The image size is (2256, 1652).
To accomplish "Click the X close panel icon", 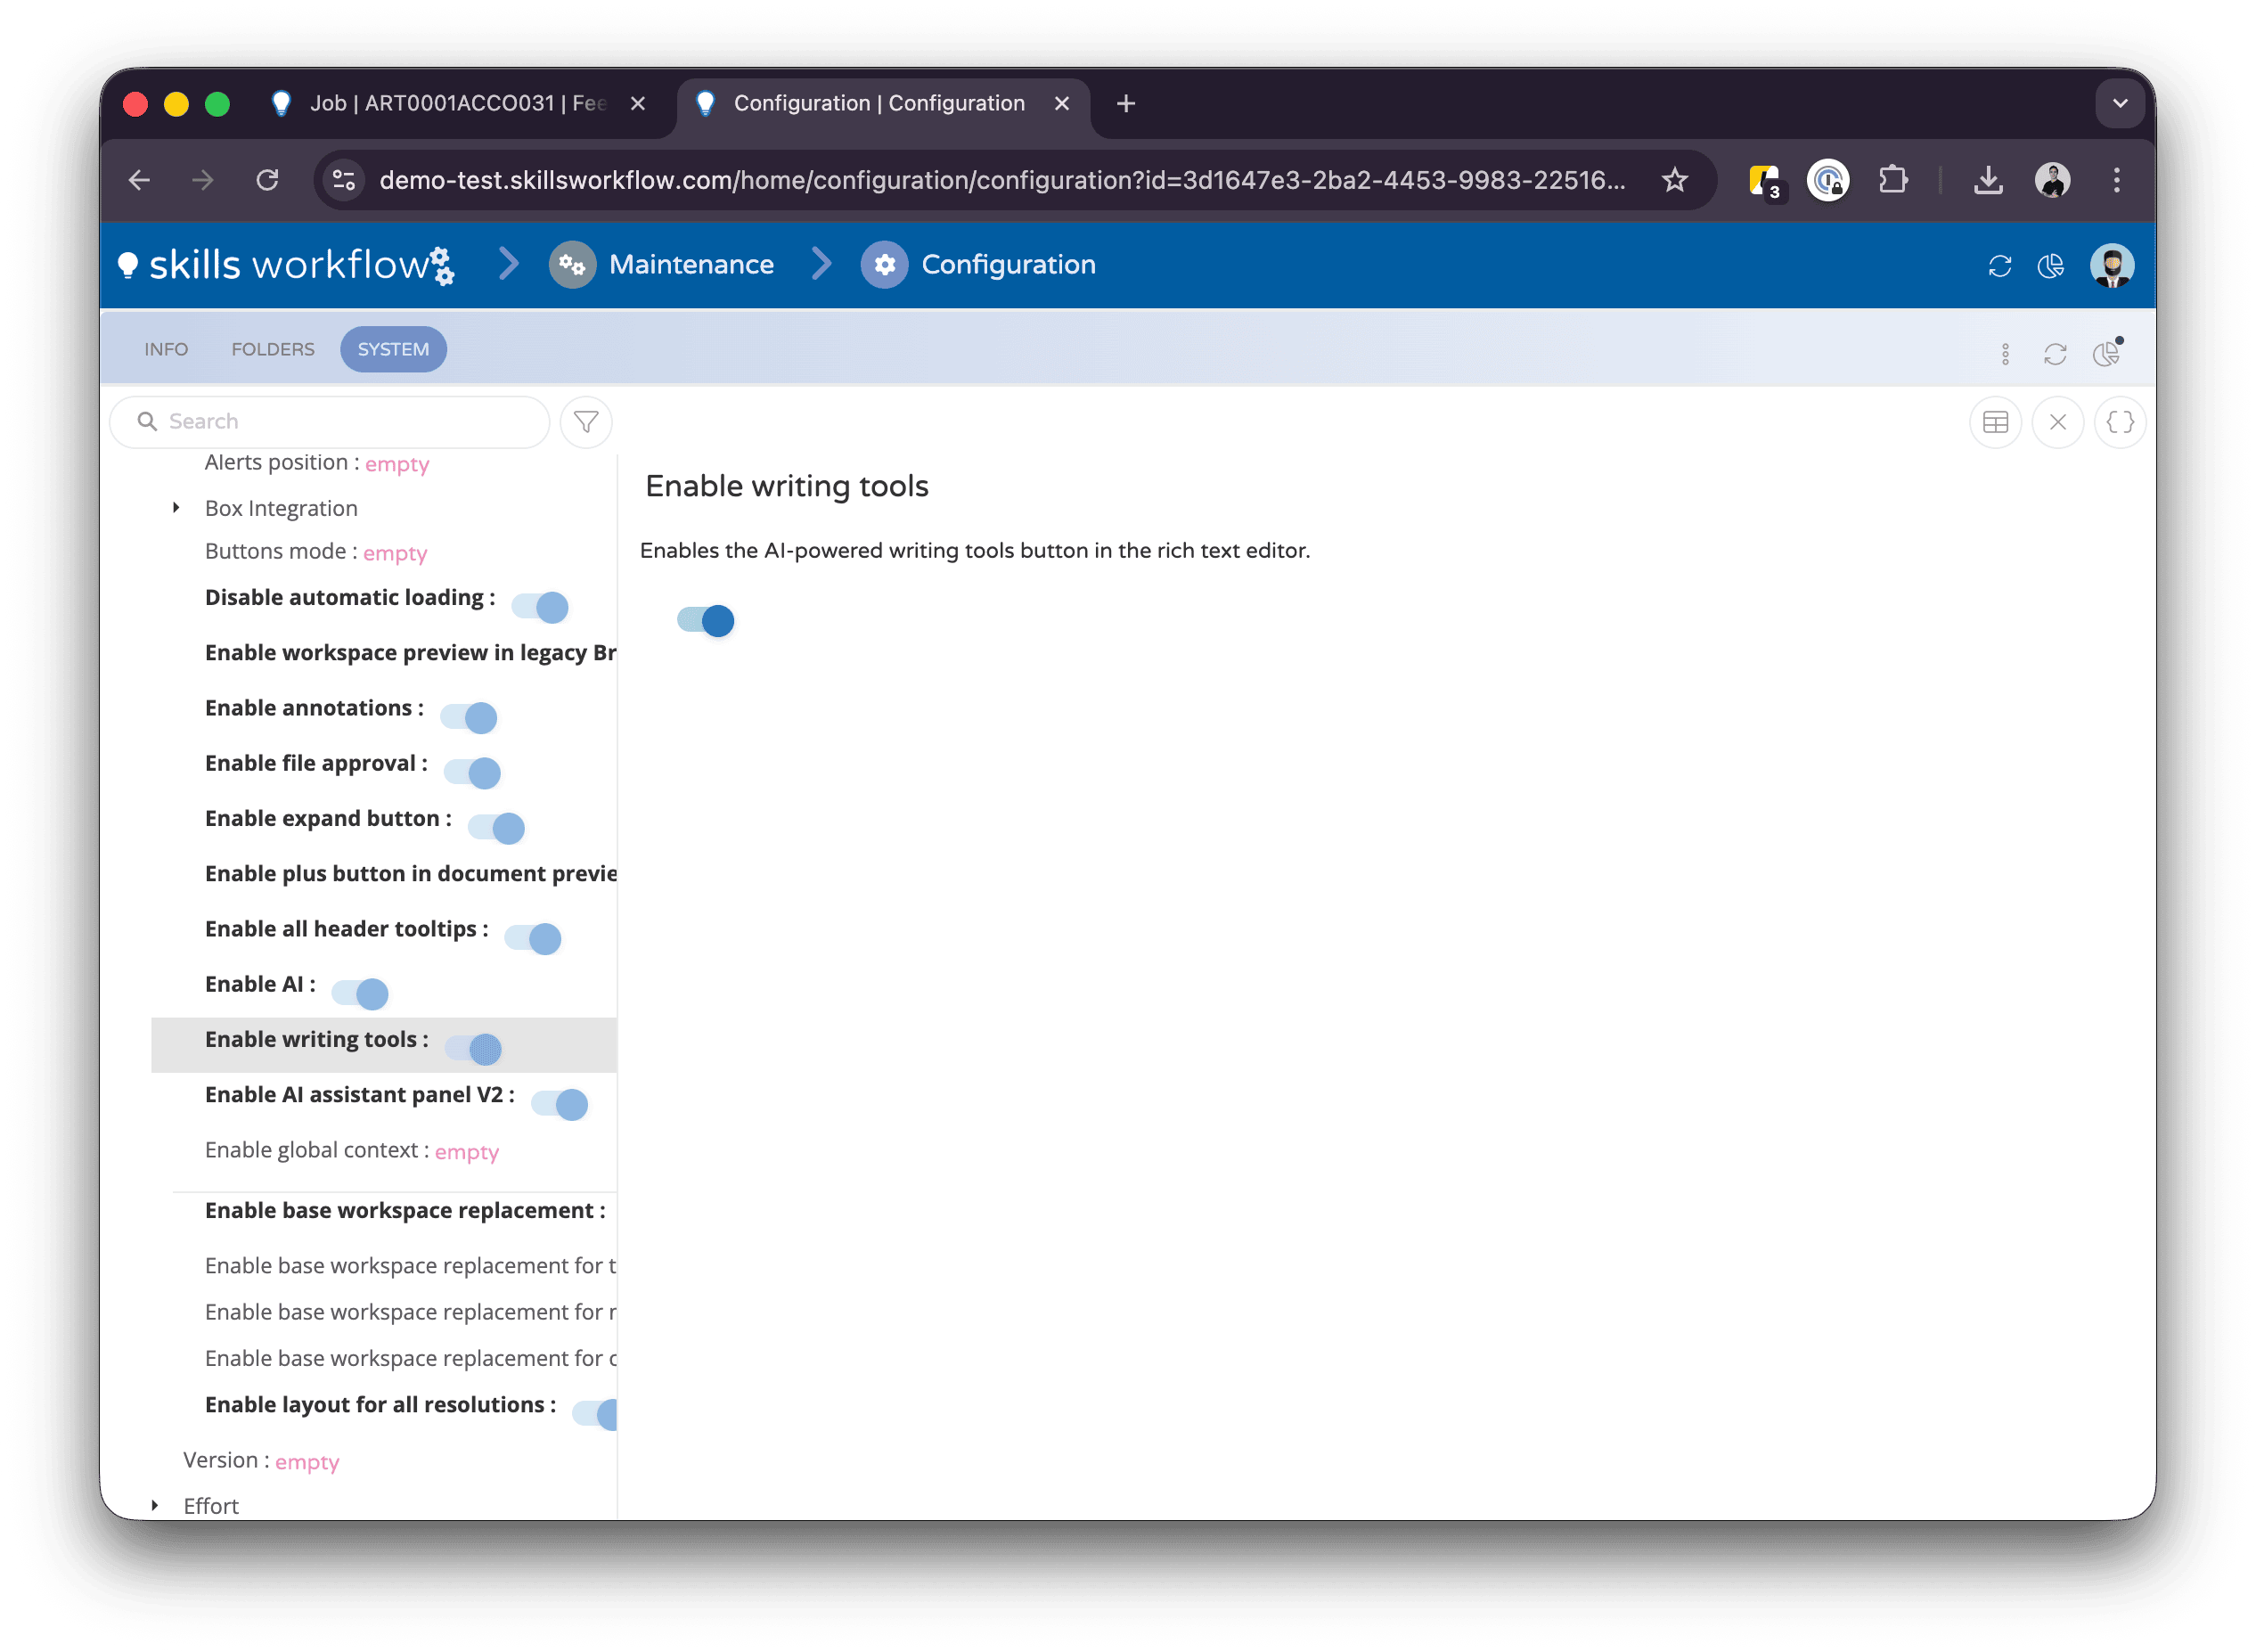I will tap(2057, 422).
